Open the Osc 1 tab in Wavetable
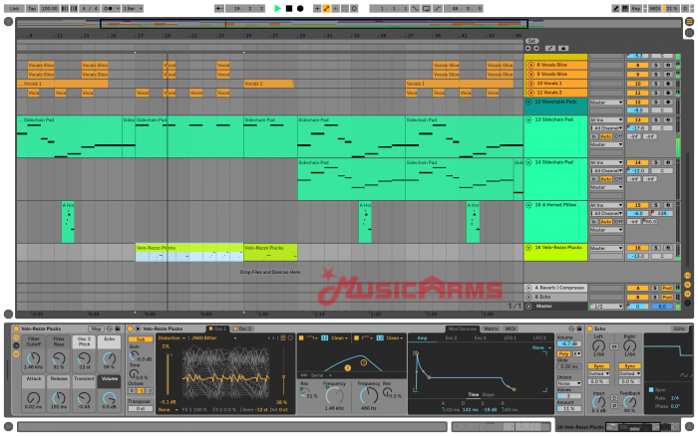Screen dimensions: 698x436 coord(218,327)
